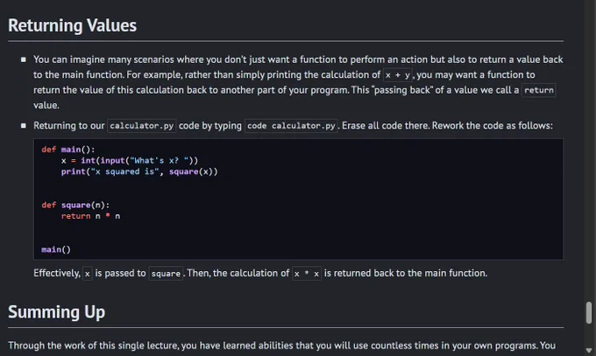596x356 pixels.
Task: Click the inline 'x' code after 'Effectively,'
Action: (x=87, y=274)
